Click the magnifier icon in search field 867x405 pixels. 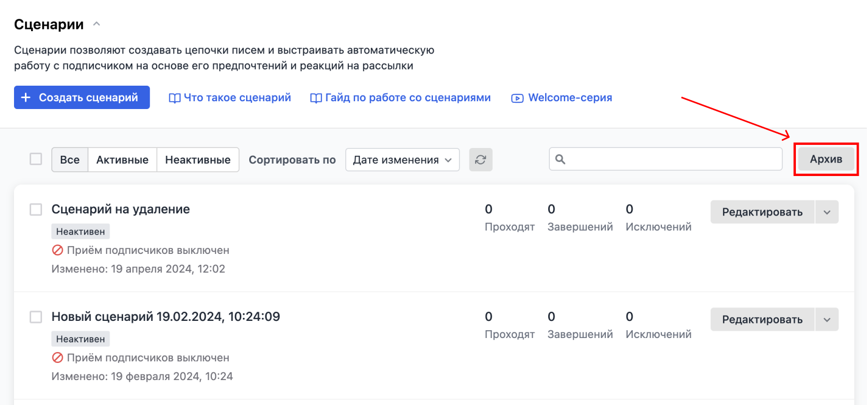coord(560,159)
